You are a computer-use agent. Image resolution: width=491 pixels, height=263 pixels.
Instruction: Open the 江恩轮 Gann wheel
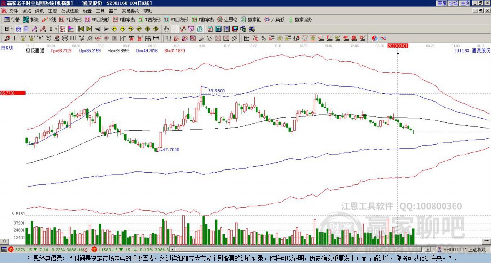click(227, 19)
